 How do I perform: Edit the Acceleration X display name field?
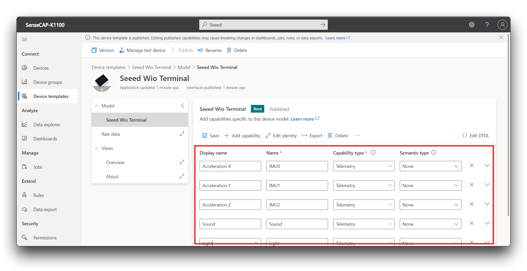[x=230, y=166]
